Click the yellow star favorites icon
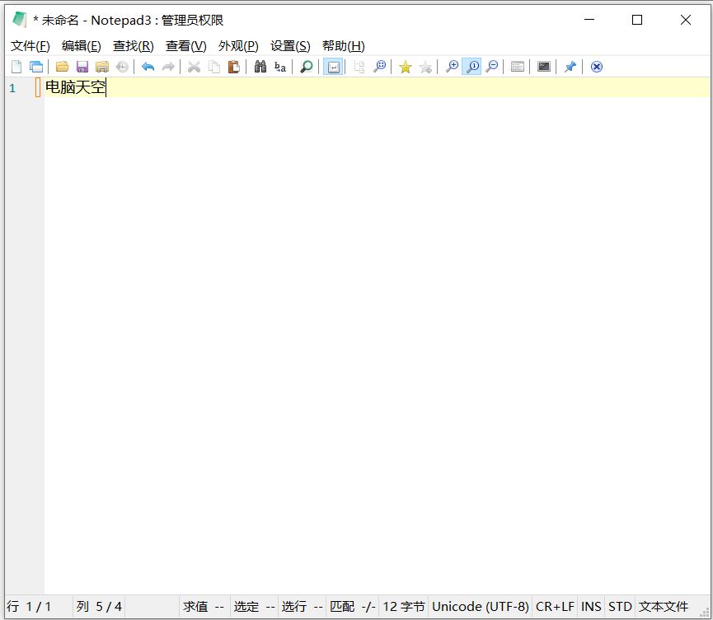Image resolution: width=713 pixels, height=620 pixels. click(x=406, y=68)
